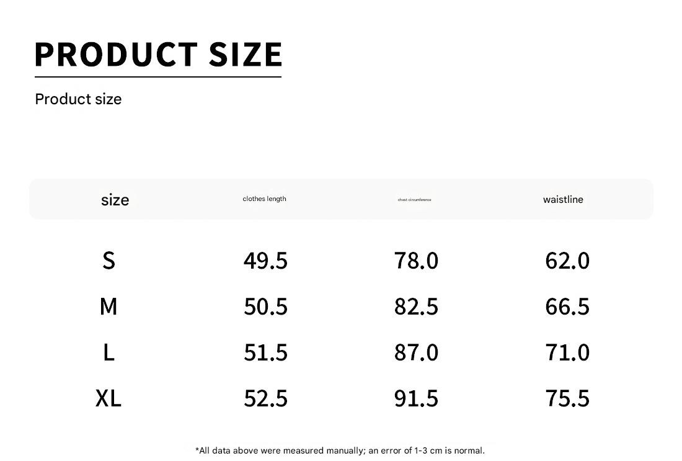Select the 78.0 chest value for size S
682x461 pixels.
416,261
